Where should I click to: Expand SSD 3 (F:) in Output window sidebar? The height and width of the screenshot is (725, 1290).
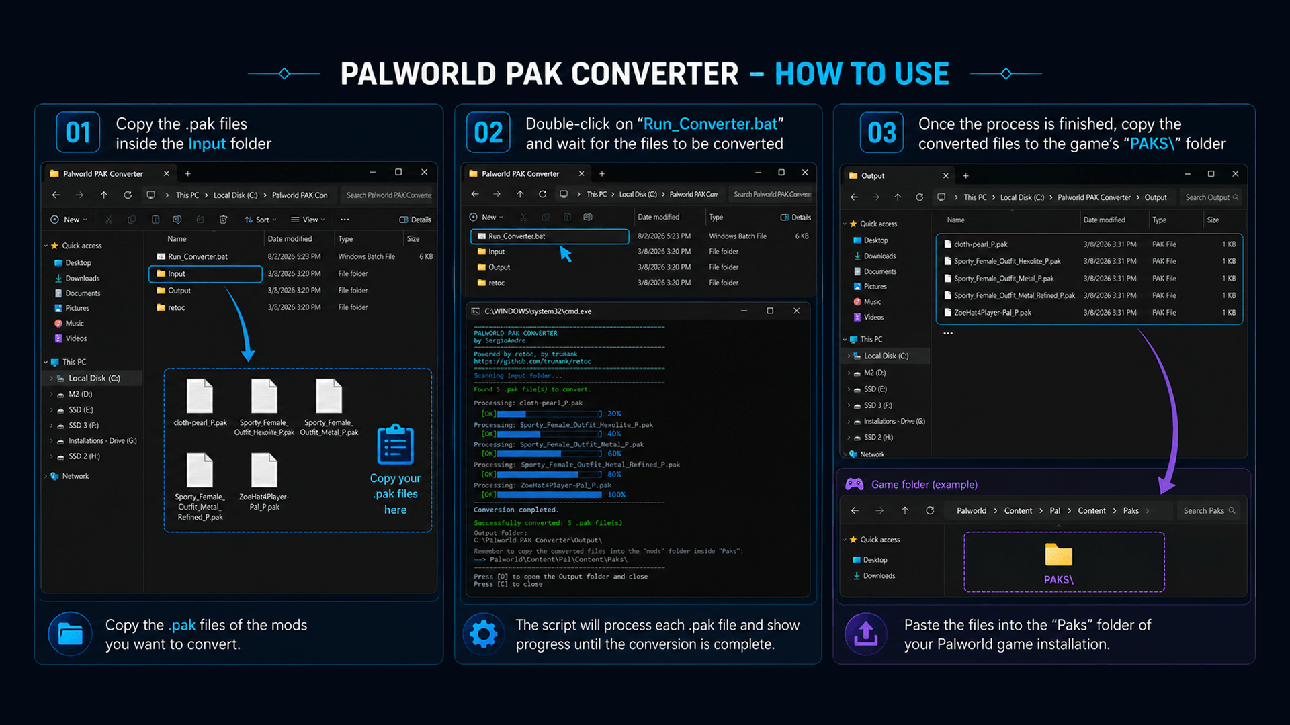coord(849,406)
